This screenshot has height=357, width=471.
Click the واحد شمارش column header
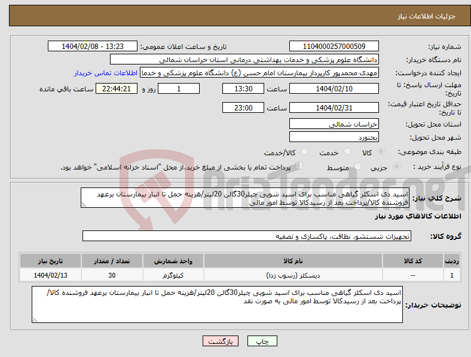click(x=173, y=261)
